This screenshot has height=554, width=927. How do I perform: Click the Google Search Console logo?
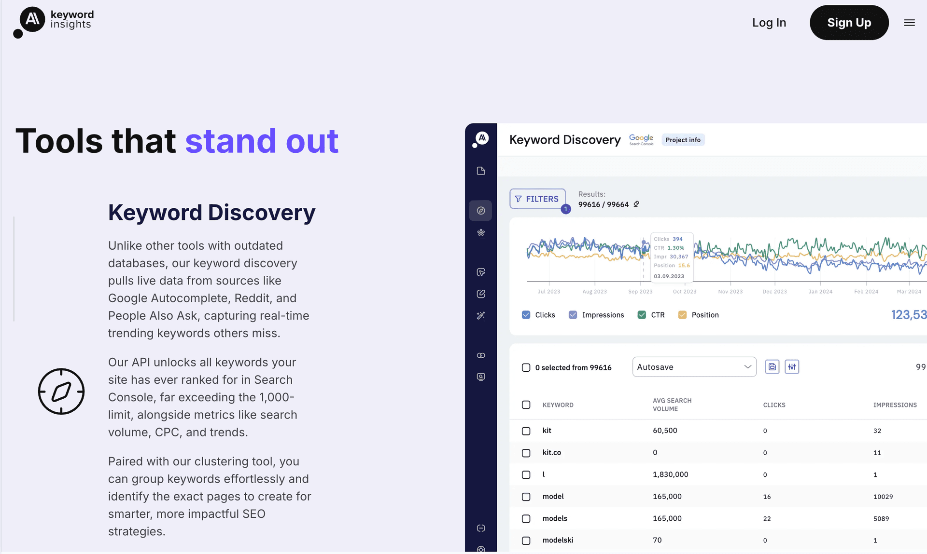coord(641,140)
